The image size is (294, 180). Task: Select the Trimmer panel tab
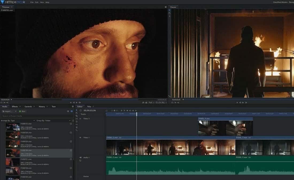pos(6,7)
